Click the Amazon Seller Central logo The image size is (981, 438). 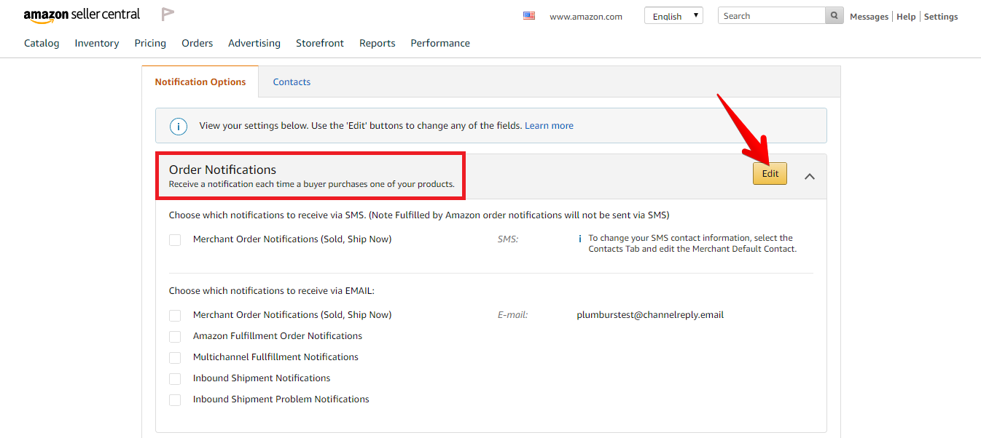[82, 15]
